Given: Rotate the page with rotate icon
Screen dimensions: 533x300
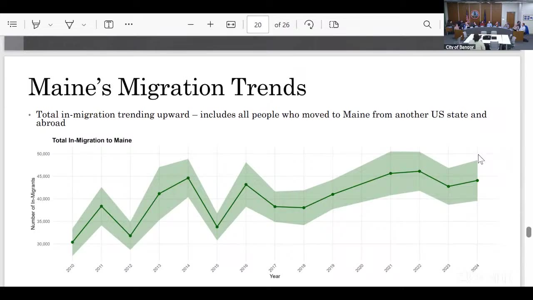Looking at the screenshot, I should click(x=309, y=25).
